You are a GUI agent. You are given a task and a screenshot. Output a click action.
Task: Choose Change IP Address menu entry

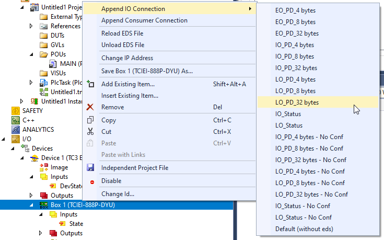(127, 58)
